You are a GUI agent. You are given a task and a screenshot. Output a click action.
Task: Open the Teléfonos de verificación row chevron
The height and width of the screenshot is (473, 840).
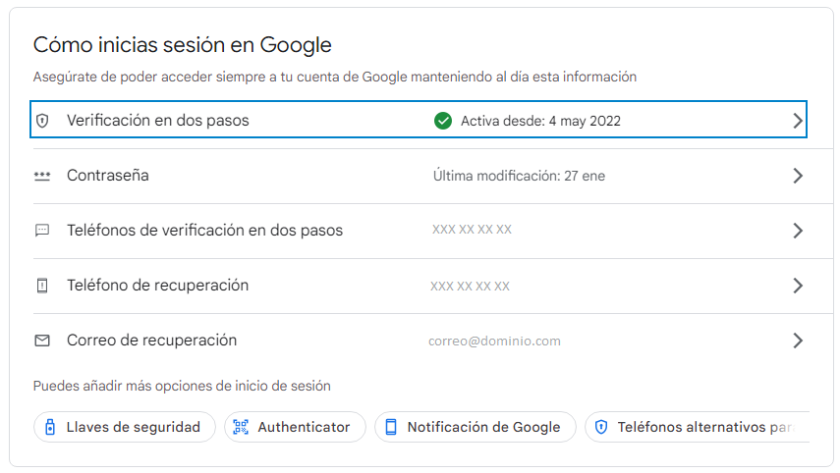pyautogui.click(x=798, y=231)
